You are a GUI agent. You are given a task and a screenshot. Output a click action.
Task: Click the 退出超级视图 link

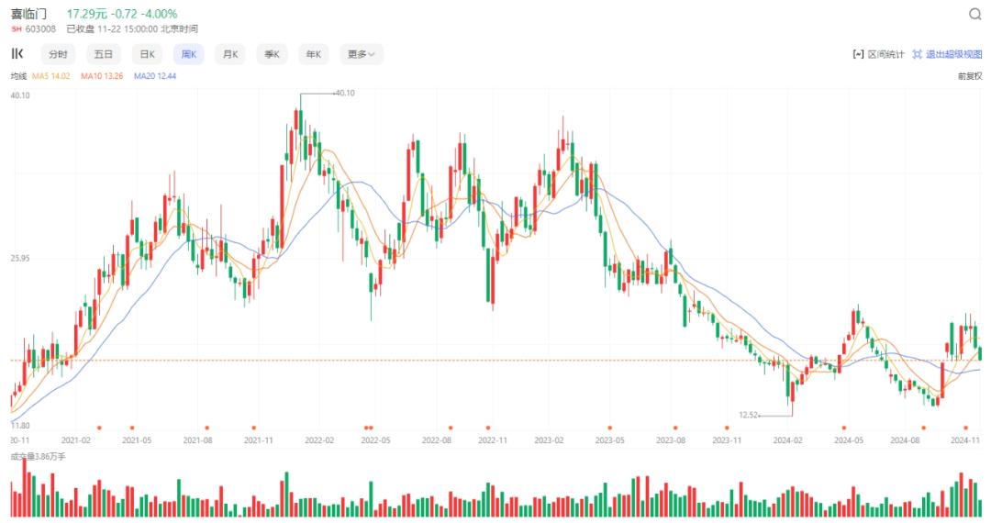pyautogui.click(x=953, y=54)
